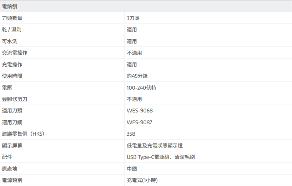Click the 3刀頭 value cell
This screenshot has width=292, height=186.
pos(135,18)
